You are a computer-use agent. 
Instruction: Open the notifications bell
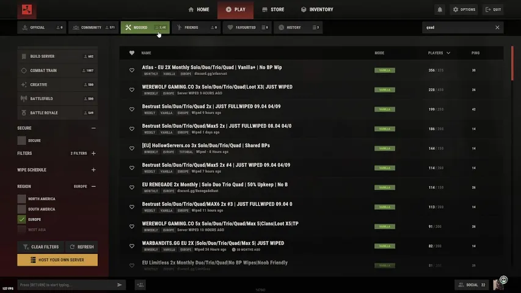point(440,10)
